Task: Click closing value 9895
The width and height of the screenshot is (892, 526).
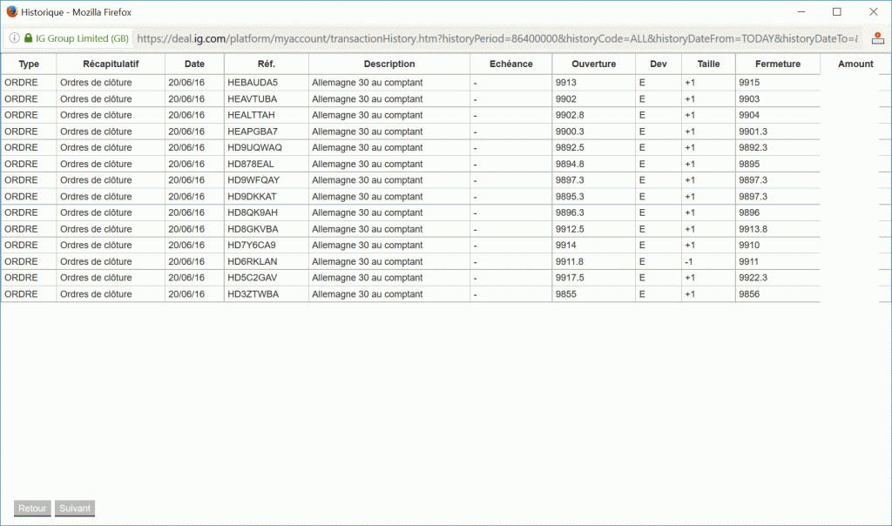Action: (x=749, y=164)
